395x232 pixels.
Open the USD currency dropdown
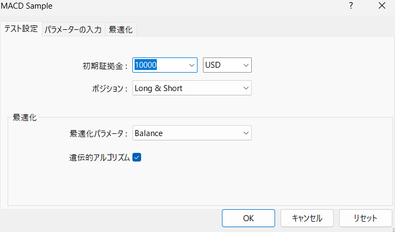click(x=227, y=65)
